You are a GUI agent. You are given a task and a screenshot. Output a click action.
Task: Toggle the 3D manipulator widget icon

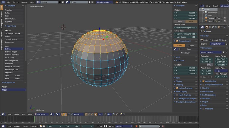click(63, 114)
